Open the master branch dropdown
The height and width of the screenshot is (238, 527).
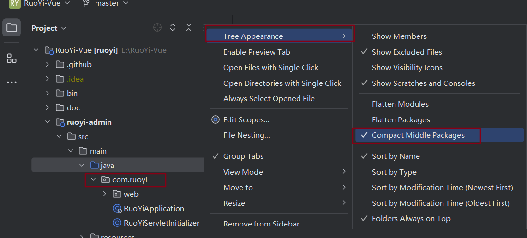[x=106, y=3]
